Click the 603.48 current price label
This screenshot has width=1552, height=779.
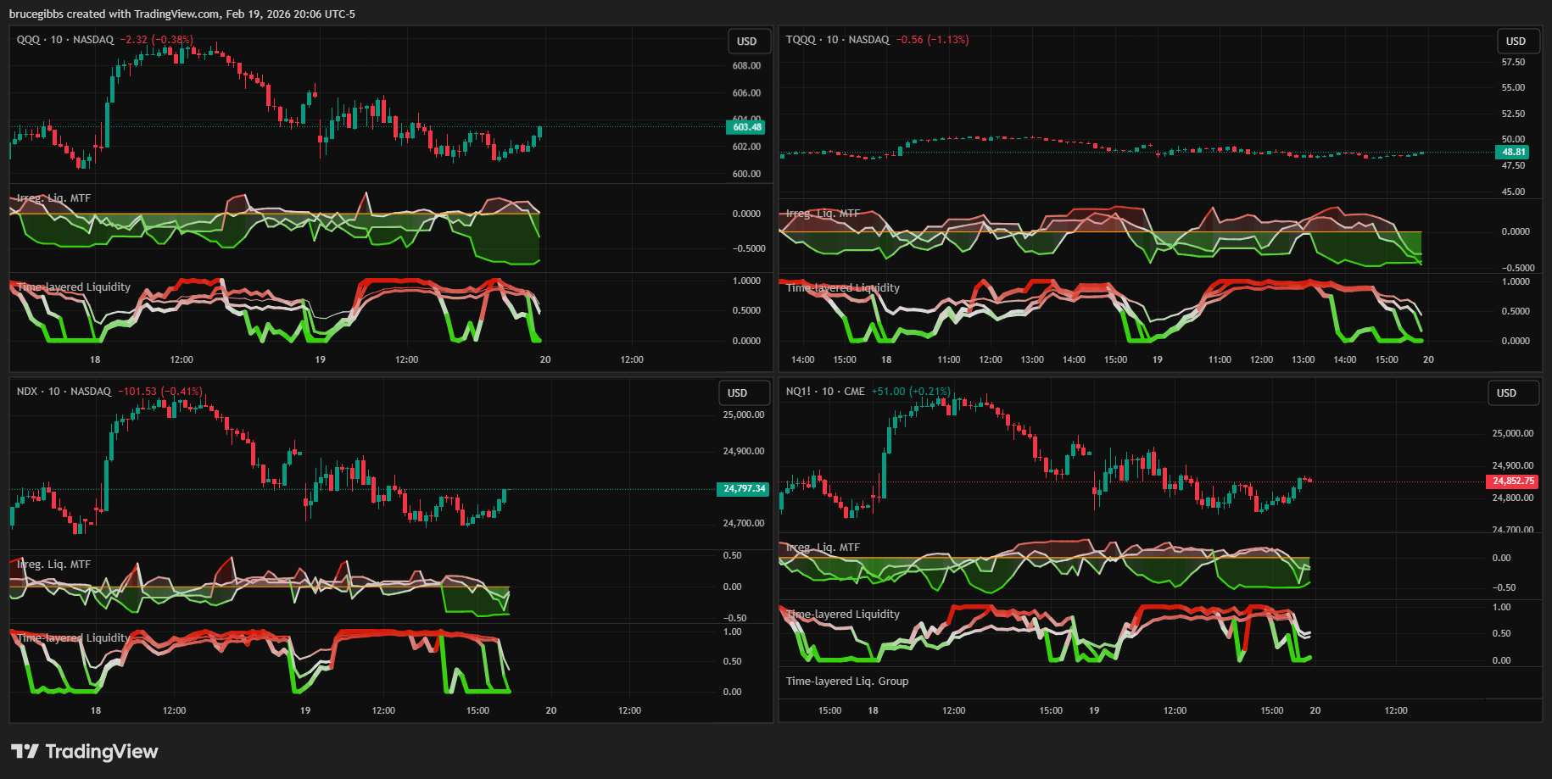746,127
